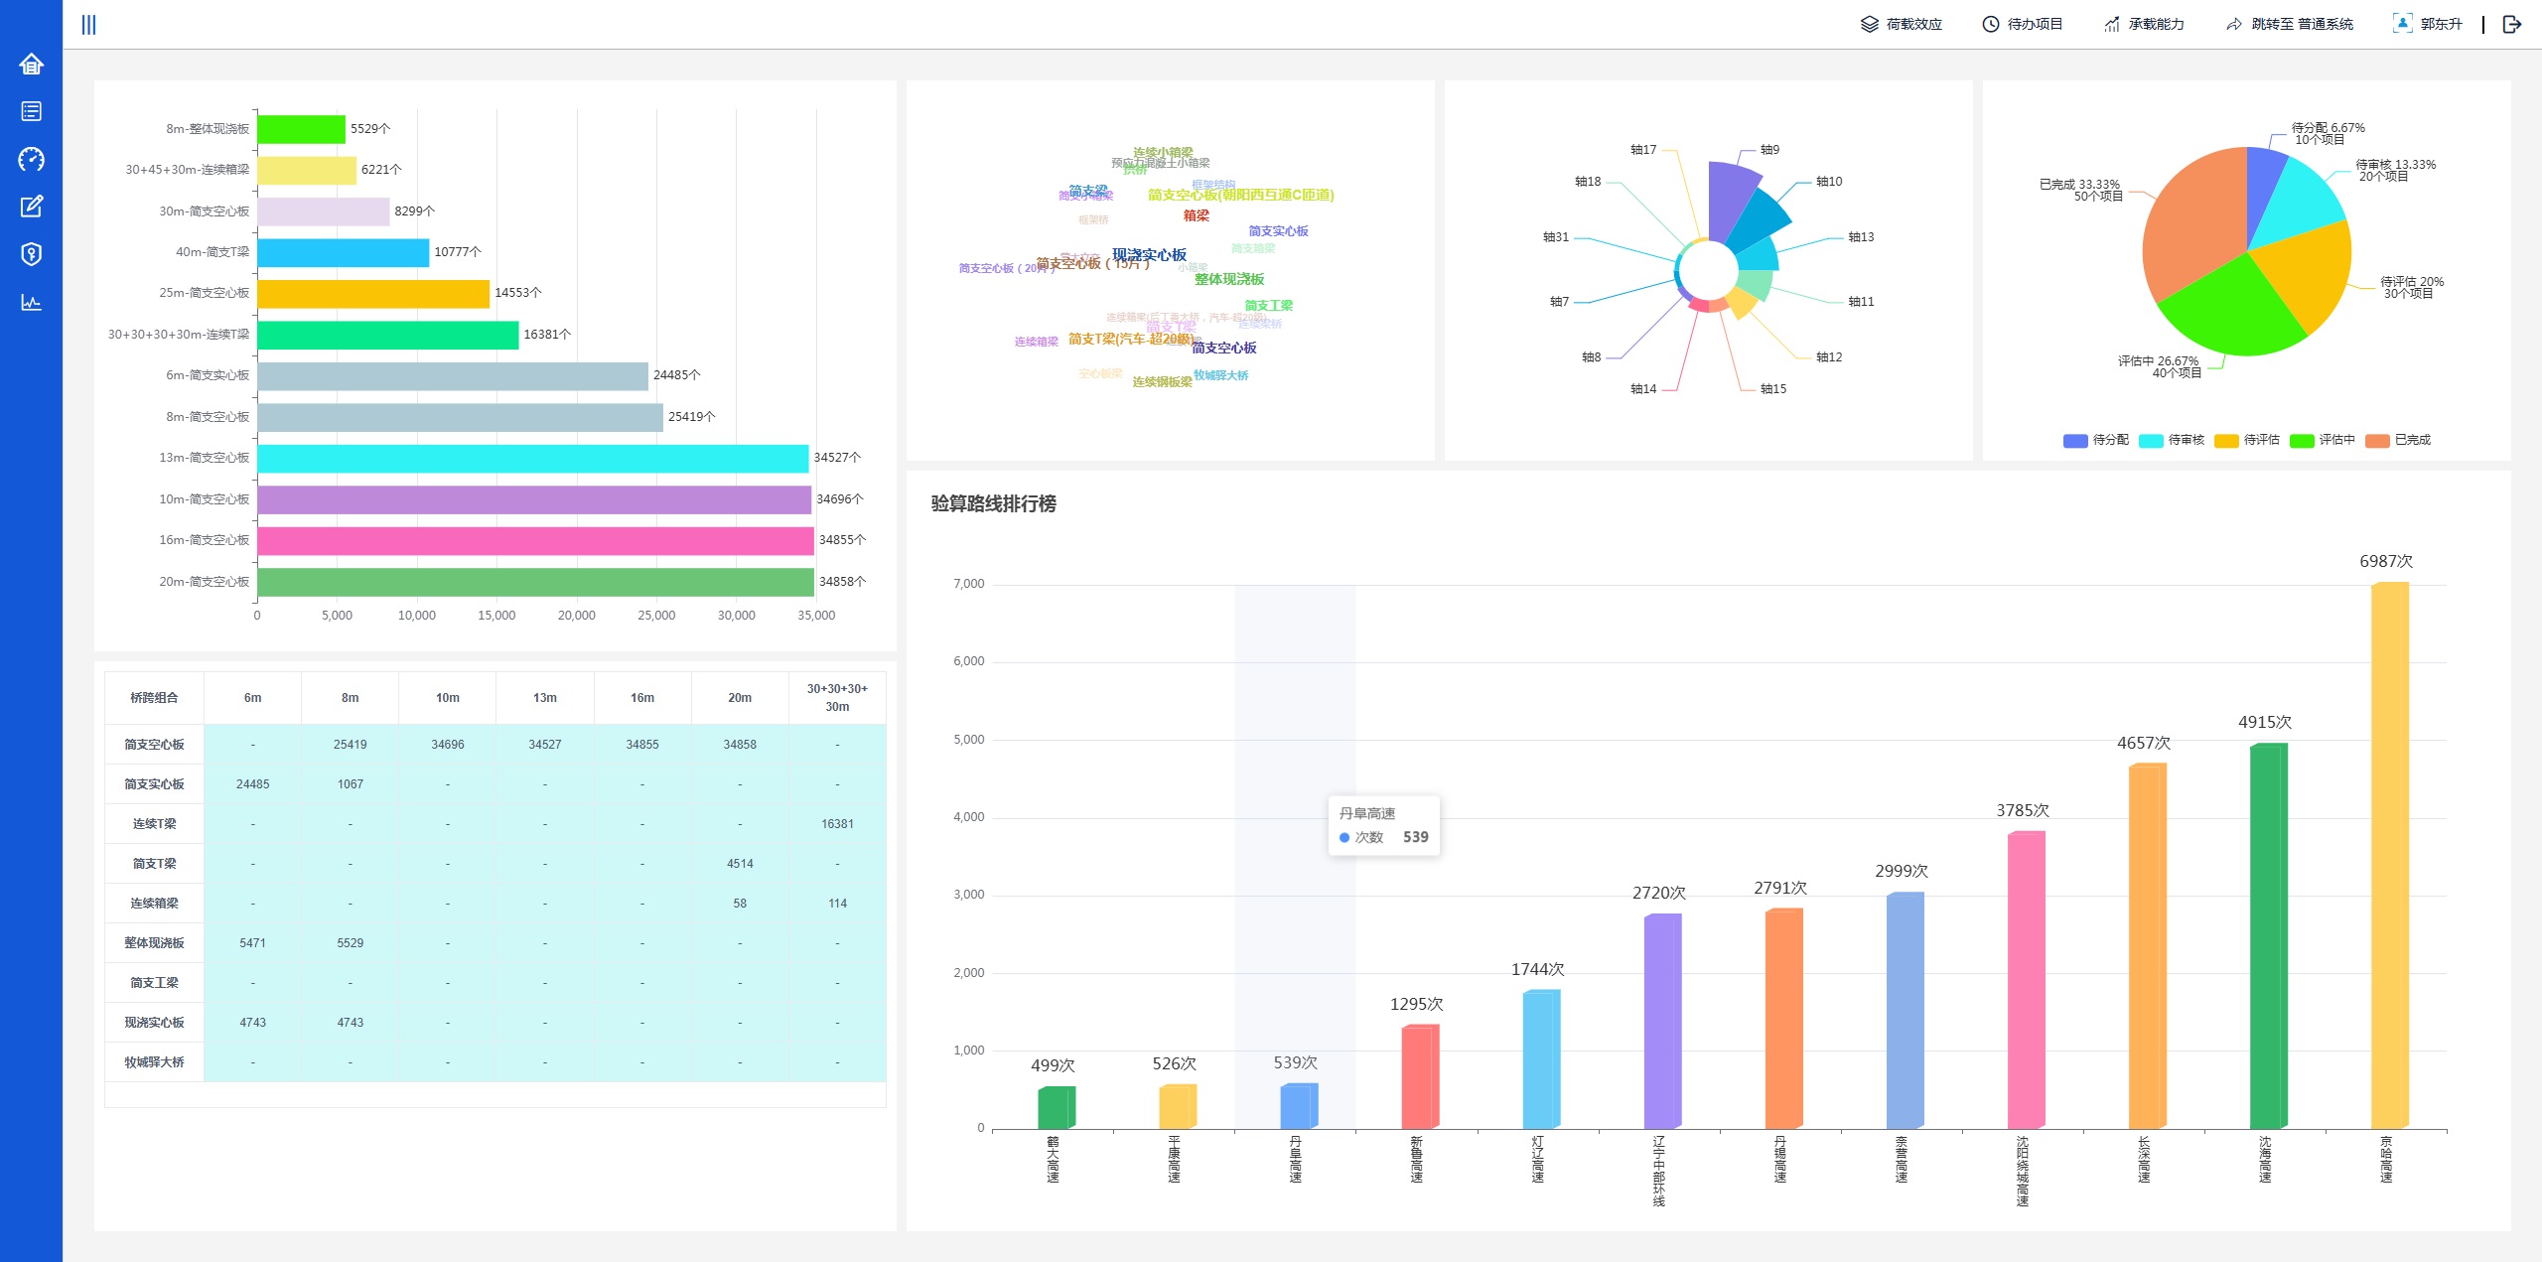The height and width of the screenshot is (1262, 2542).
Task: Select the line chart sidebar icon
Action: pyautogui.click(x=31, y=302)
